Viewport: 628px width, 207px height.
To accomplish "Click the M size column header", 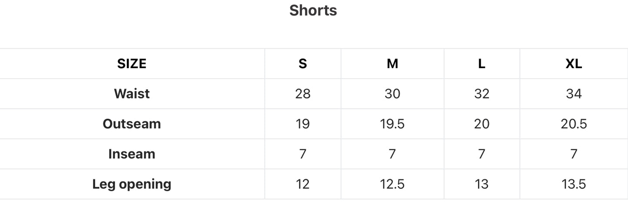I will [x=392, y=64].
